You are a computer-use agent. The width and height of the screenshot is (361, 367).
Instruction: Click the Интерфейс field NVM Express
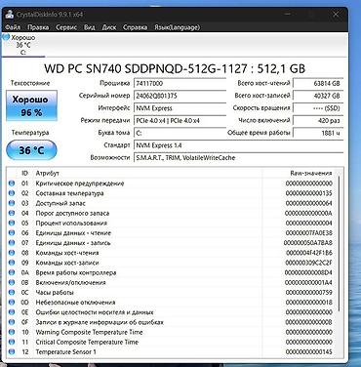(x=180, y=108)
